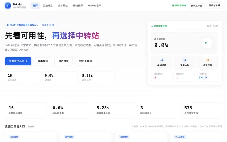Click the 0.0% 综合健康率 summary card

point(70,110)
